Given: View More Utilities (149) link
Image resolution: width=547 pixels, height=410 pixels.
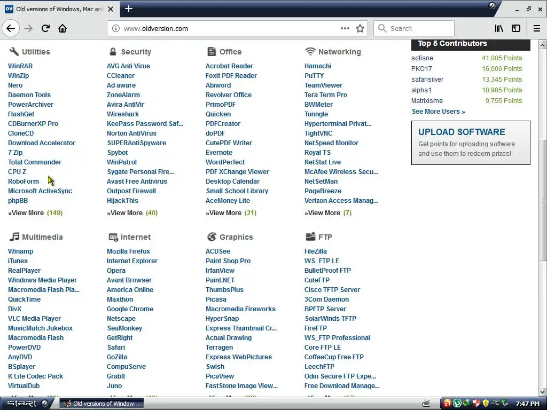Looking at the screenshot, I should pyautogui.click(x=35, y=212).
